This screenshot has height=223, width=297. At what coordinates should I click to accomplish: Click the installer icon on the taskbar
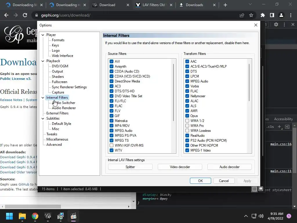click(61, 216)
